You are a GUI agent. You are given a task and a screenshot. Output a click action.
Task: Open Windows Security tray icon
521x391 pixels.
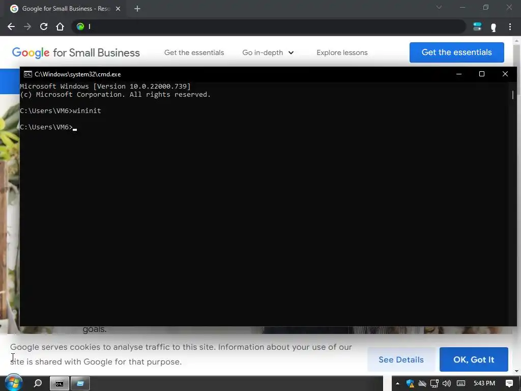(x=411, y=383)
